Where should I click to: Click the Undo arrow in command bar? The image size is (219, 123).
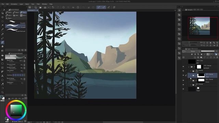tap(53, 7)
